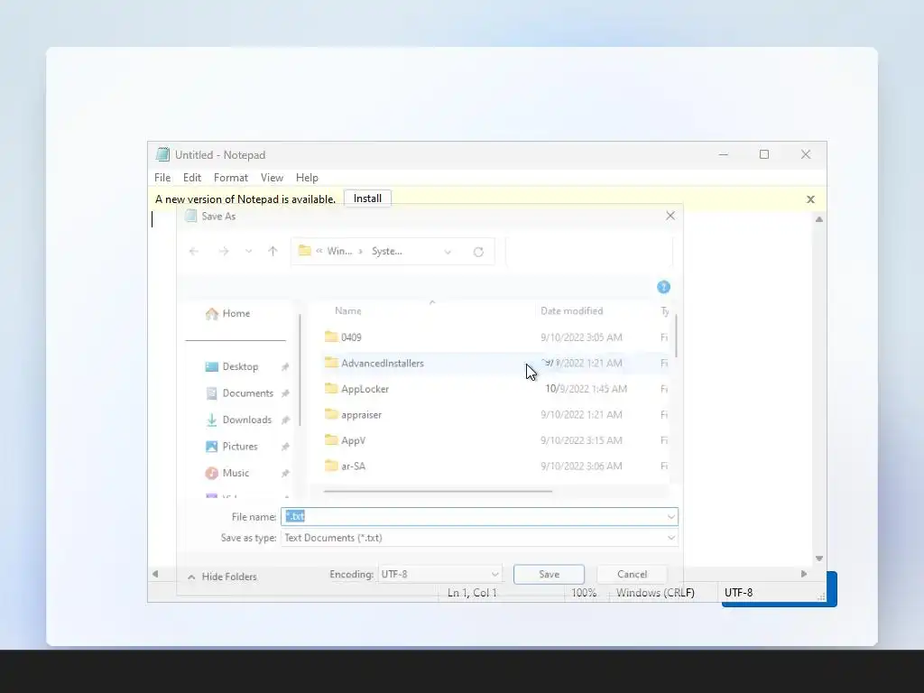Expand the File name dropdown arrow
The image size is (924, 693).
pos(670,517)
